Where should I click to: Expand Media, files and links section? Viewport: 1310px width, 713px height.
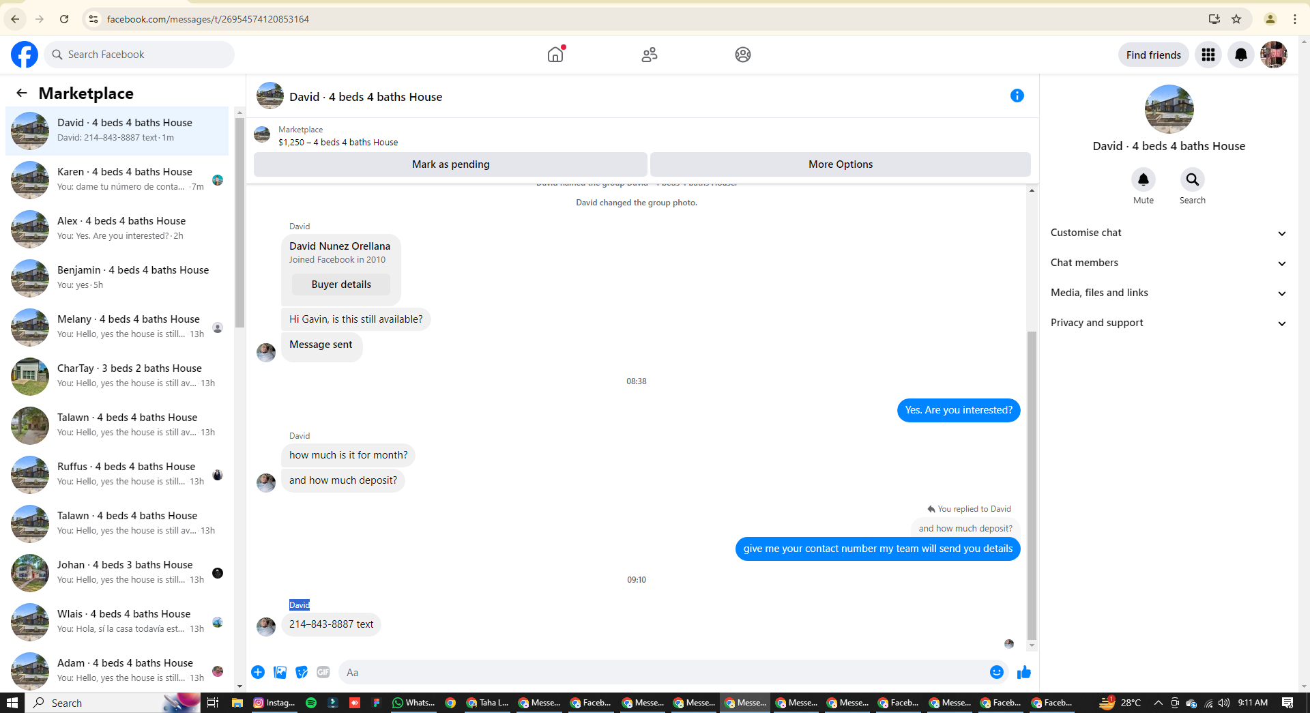(1169, 293)
